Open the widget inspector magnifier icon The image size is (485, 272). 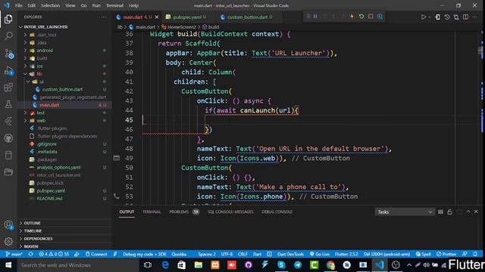pos(380,17)
